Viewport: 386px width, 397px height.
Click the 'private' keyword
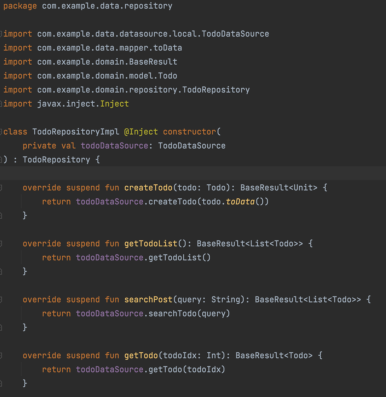tap(40, 146)
